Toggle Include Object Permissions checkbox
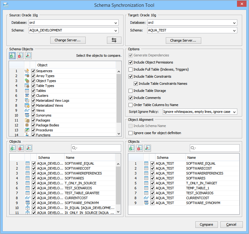249x234 pixels. click(x=131, y=63)
